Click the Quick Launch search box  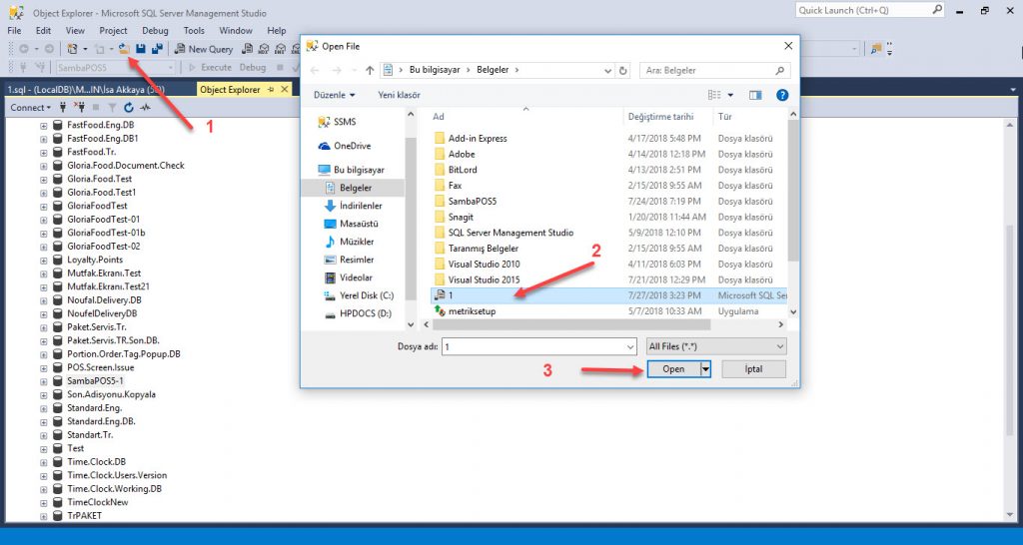click(870, 10)
